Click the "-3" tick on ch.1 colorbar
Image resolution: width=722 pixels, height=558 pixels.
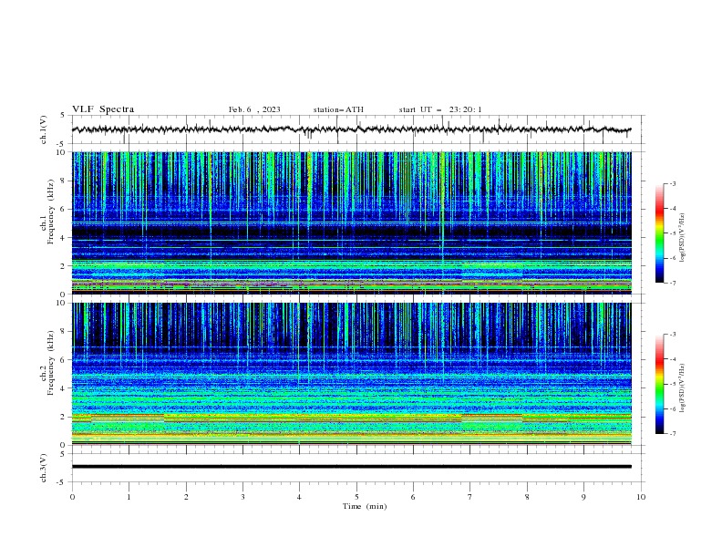click(673, 183)
